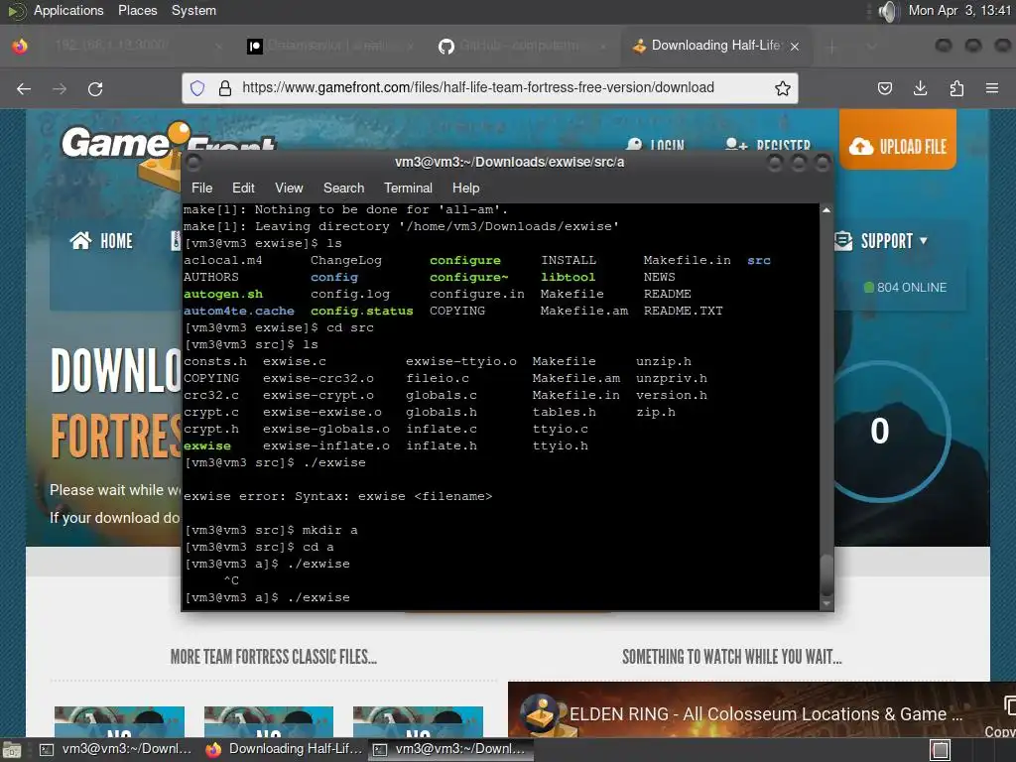Viewport: 1016px width, 762px height.
Task: Click the terminal window menu button
Action: [193, 162]
